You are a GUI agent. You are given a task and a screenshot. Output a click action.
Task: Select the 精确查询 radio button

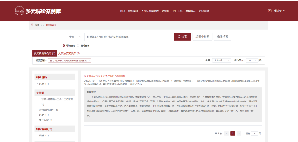(64, 46)
